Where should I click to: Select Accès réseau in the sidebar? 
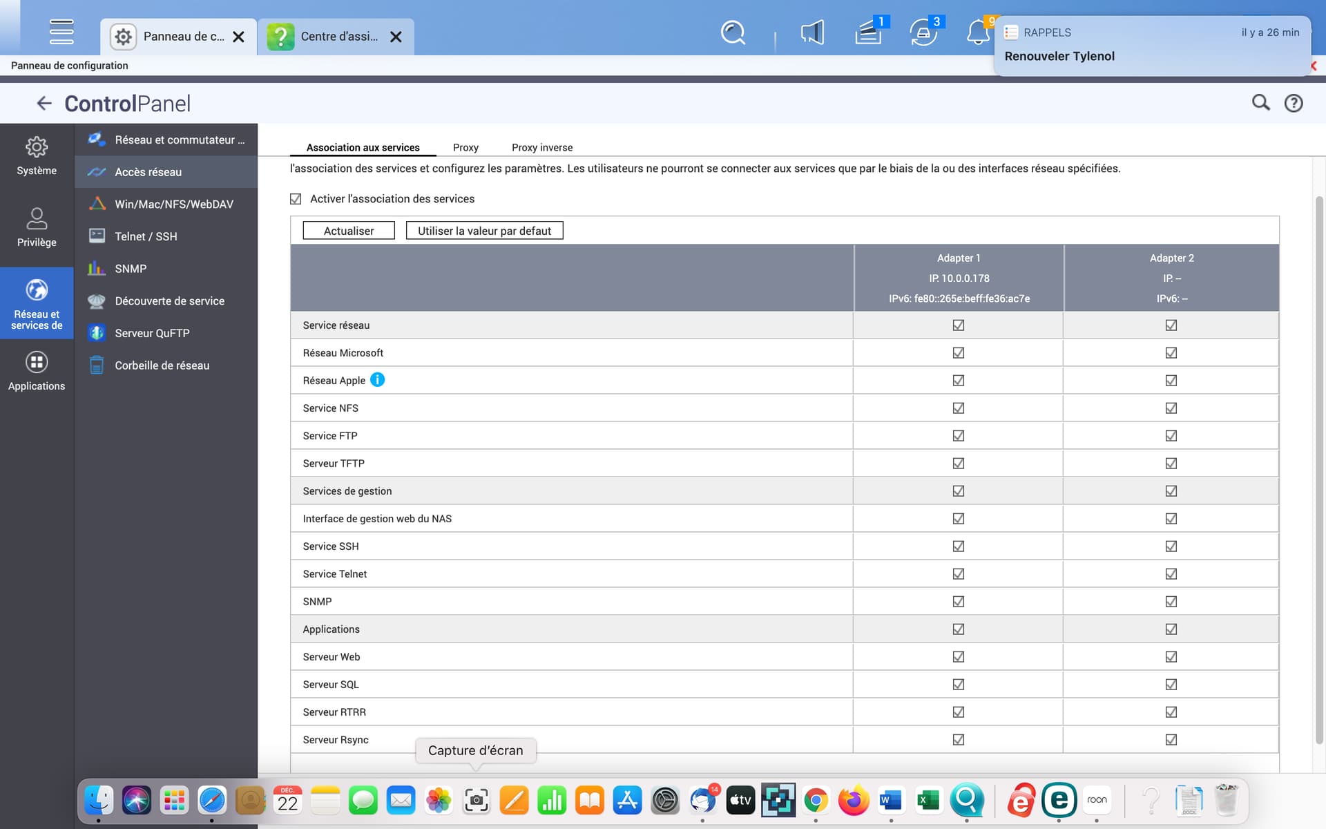point(166,172)
